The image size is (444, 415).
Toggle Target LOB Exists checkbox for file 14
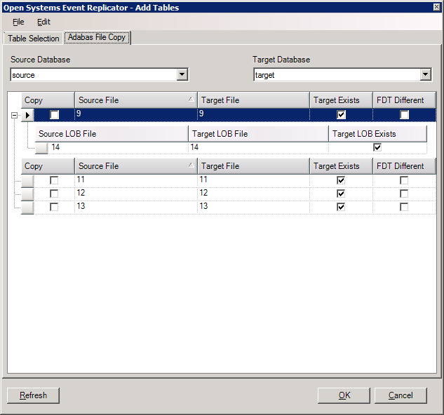[x=377, y=147]
